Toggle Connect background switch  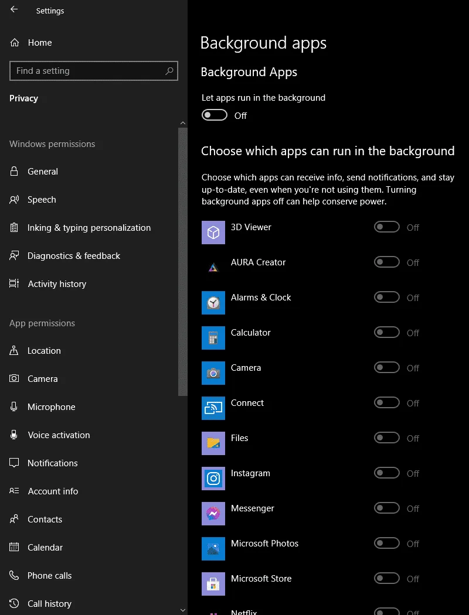click(x=386, y=402)
